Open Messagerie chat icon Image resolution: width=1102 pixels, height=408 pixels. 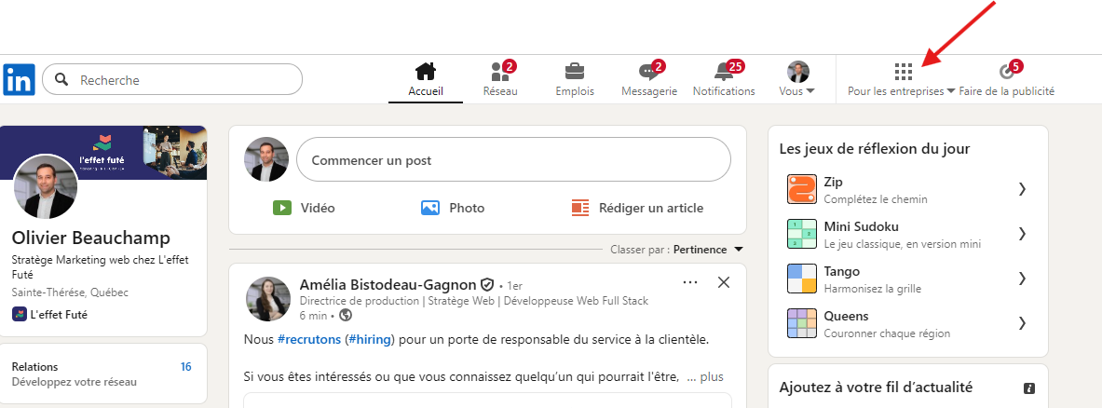pos(648,73)
